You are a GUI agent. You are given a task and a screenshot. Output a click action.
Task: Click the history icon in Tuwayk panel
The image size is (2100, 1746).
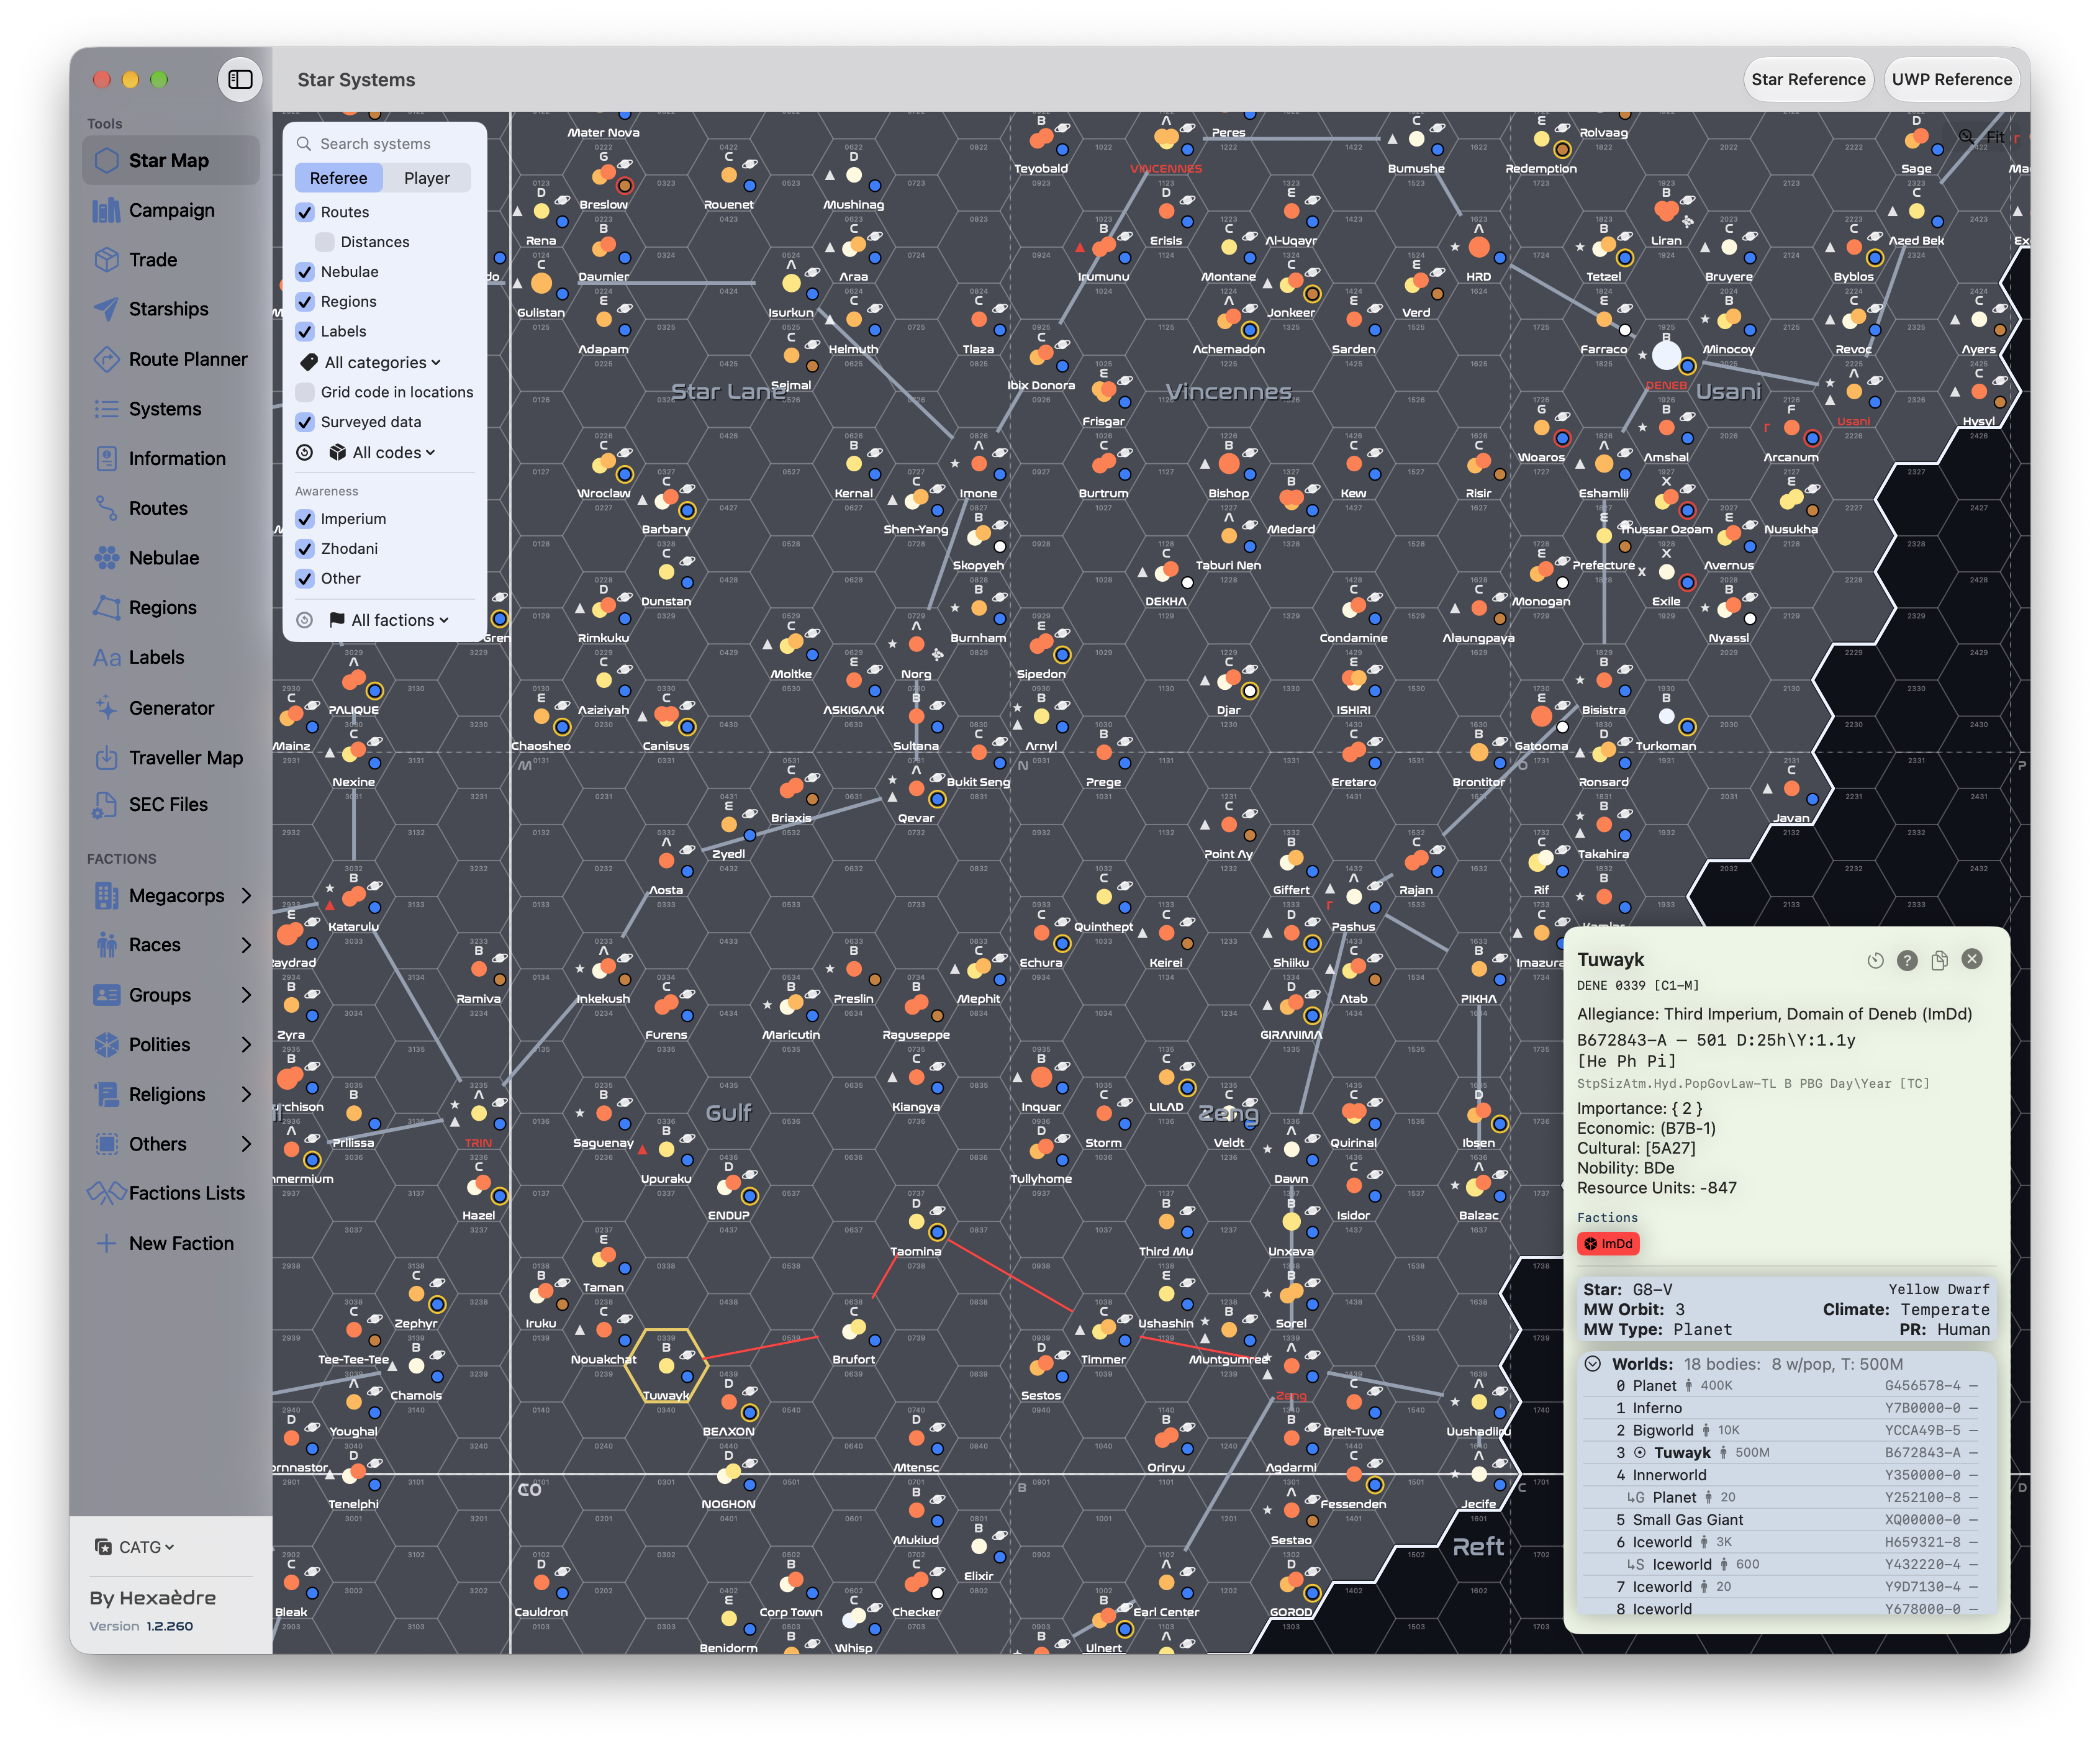[1875, 960]
